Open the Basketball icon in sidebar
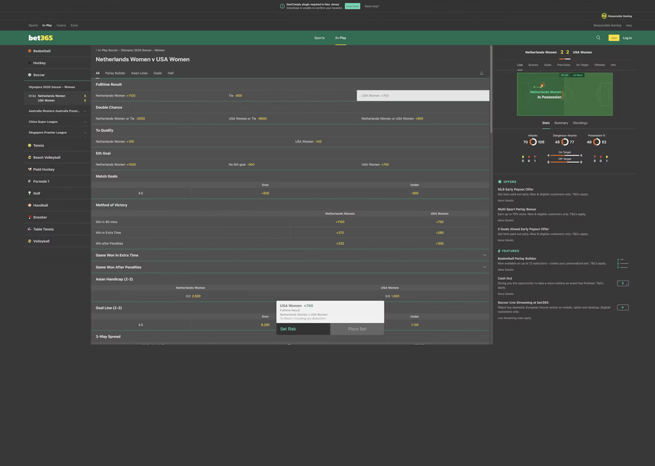Viewport: 655px width, 466px height. [x=30, y=51]
